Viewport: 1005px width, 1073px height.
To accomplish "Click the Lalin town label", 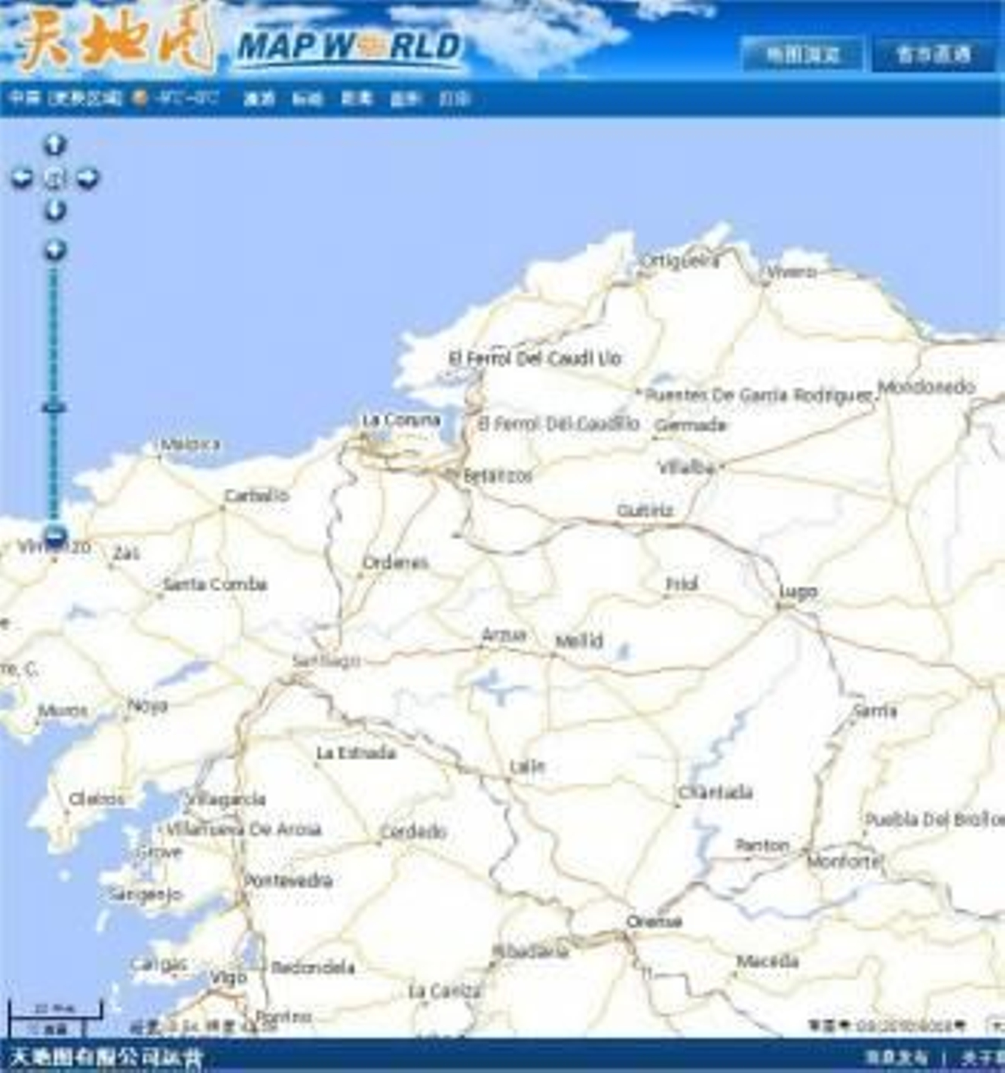I will 528,766.
